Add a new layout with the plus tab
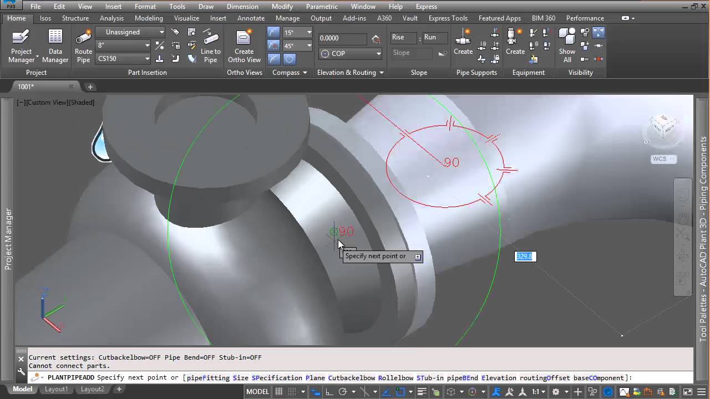This screenshot has height=399, width=710. pos(119,389)
